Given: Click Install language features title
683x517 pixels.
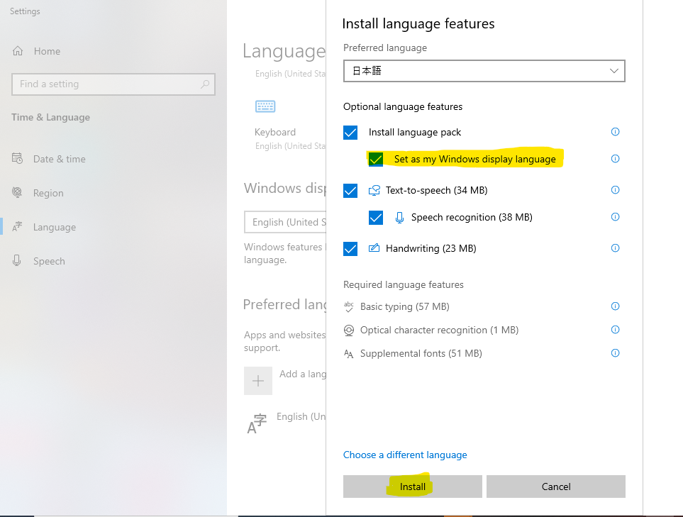Looking at the screenshot, I should pos(418,23).
